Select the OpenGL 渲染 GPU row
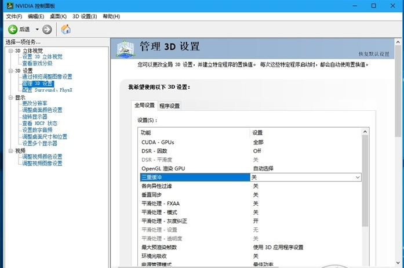This screenshot has height=268, width=404. (x=250, y=169)
